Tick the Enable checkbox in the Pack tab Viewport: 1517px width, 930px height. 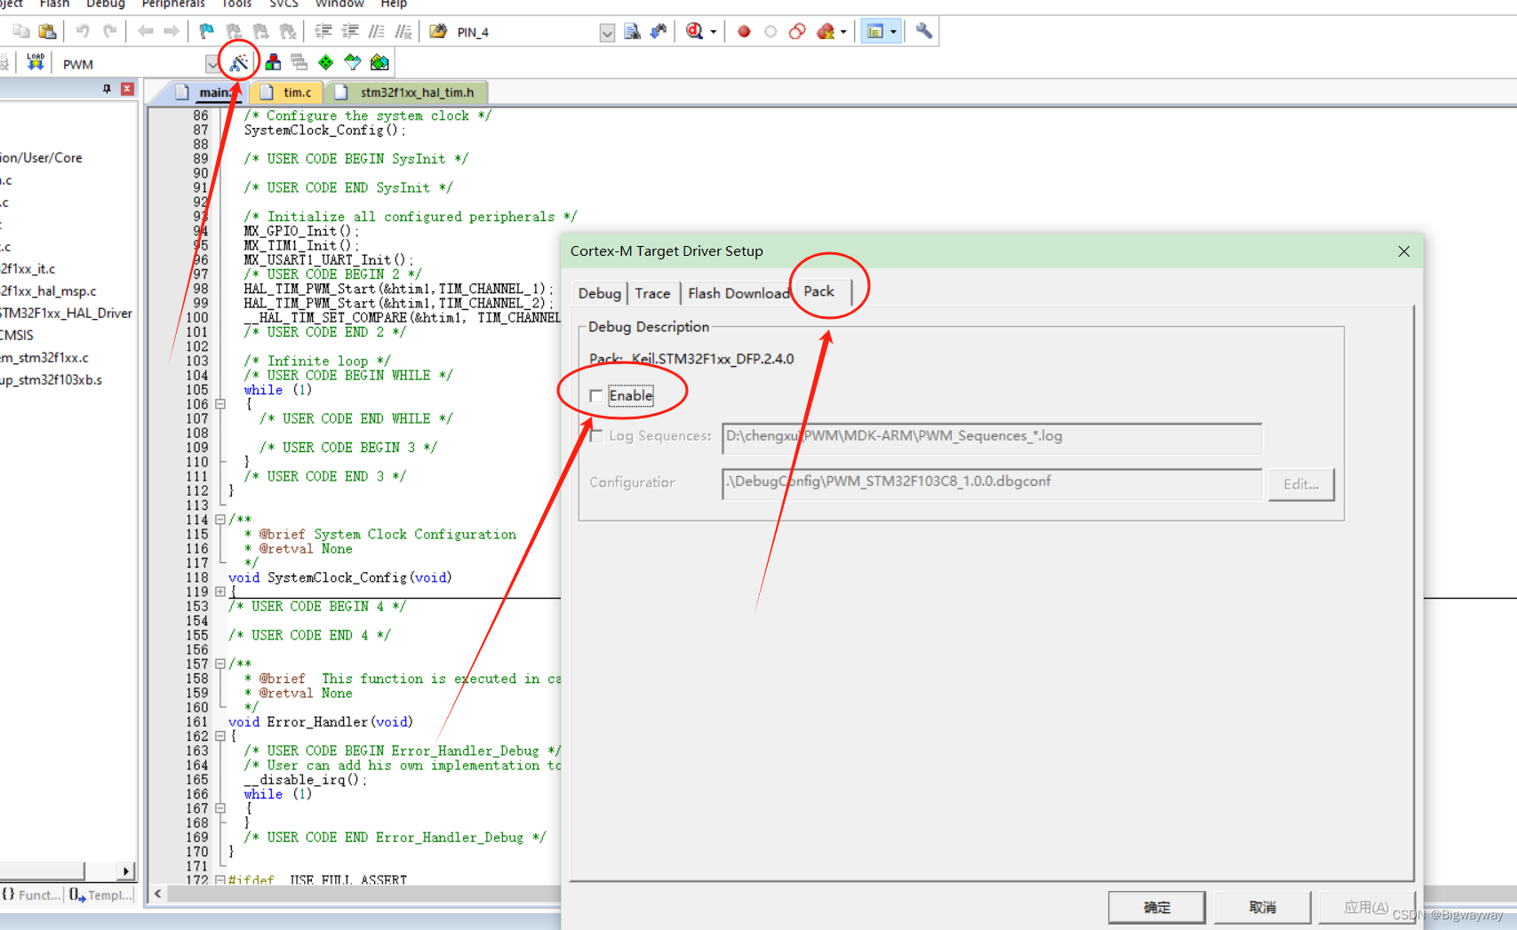(x=595, y=396)
